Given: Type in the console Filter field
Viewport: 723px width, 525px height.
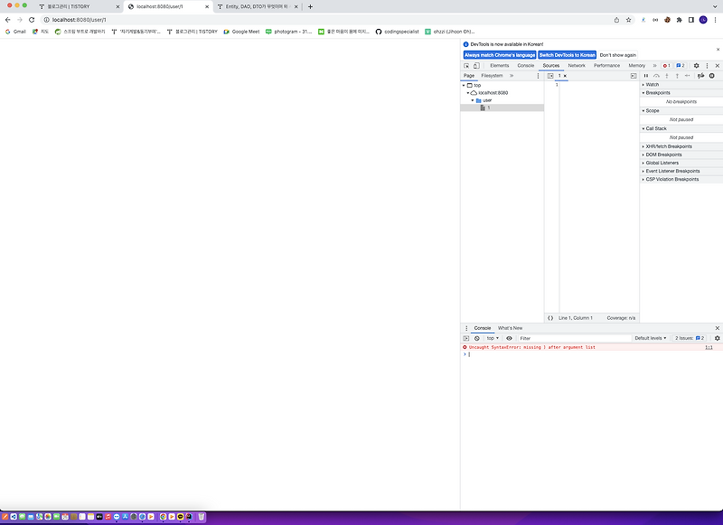Looking at the screenshot, I should click(560, 336).
